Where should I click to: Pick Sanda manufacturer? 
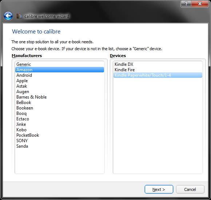60,146
